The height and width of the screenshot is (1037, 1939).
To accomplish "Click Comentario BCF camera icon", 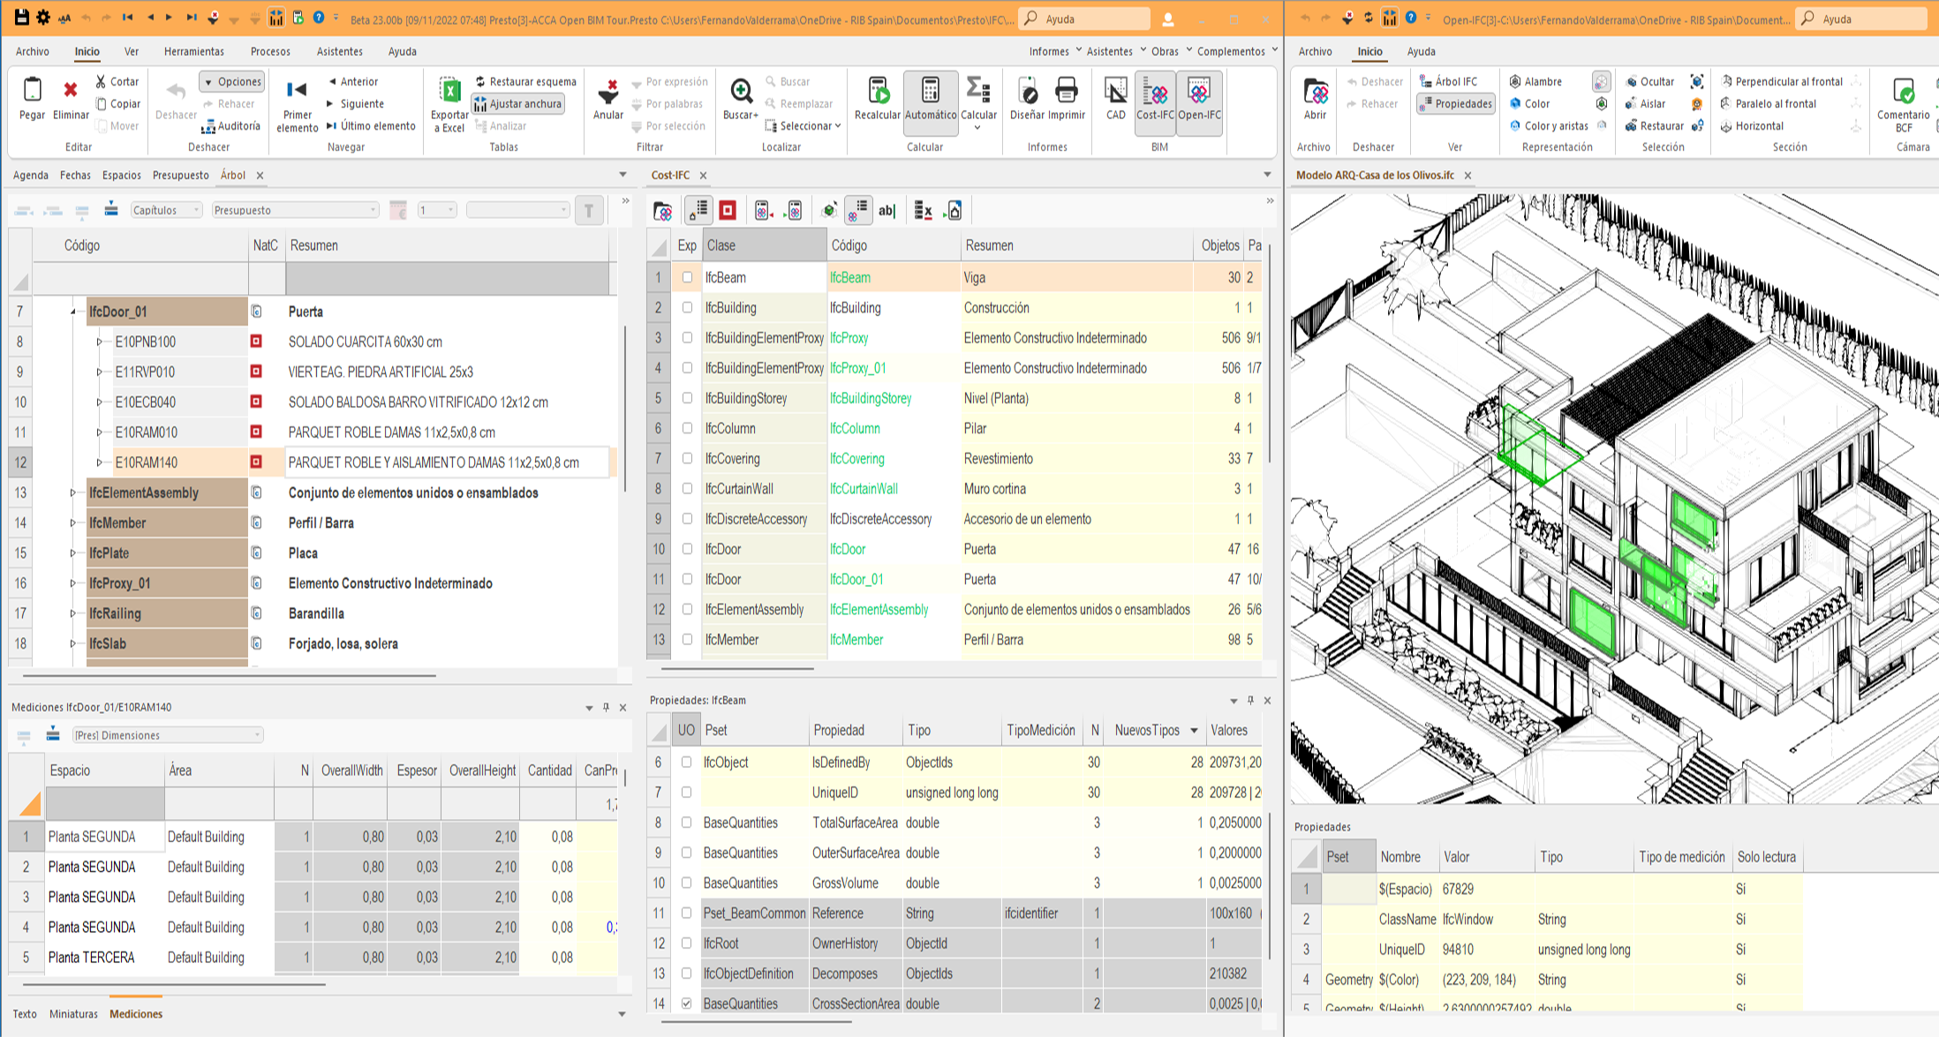I will coord(1903,92).
